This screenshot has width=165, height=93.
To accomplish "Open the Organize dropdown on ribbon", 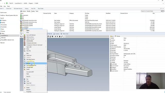I will point(2,9).
